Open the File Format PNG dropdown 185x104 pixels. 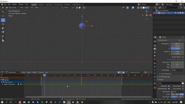(x=177, y=92)
